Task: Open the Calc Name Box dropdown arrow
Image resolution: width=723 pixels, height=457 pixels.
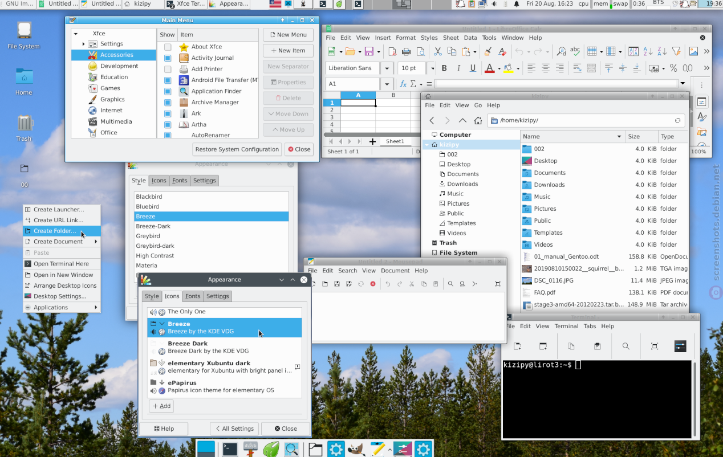Action: (387, 84)
